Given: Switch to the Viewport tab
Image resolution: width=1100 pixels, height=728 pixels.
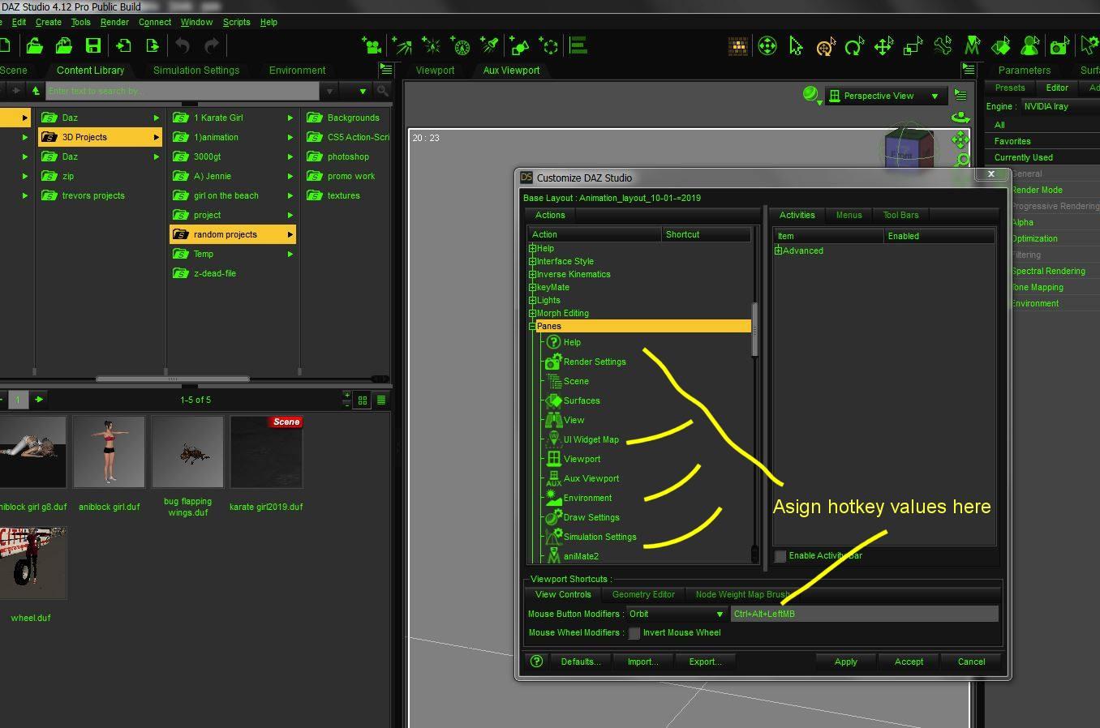Looking at the screenshot, I should (435, 71).
